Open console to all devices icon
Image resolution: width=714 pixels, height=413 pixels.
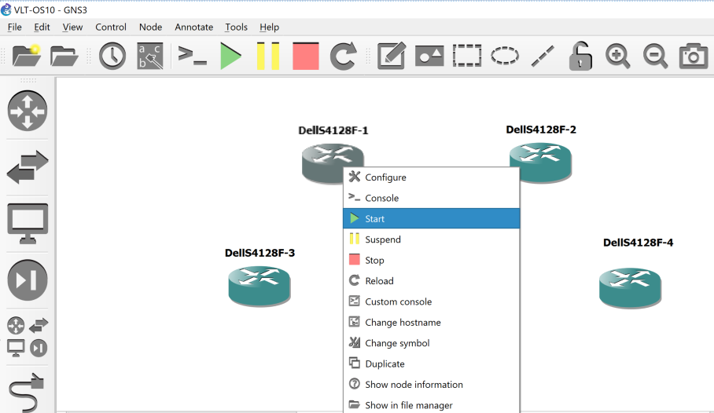pyautogui.click(x=192, y=56)
